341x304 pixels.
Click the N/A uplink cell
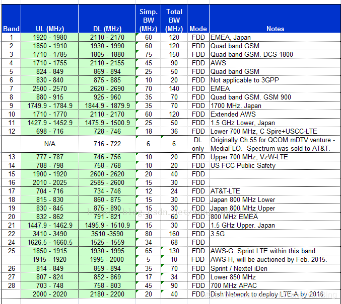49,144
